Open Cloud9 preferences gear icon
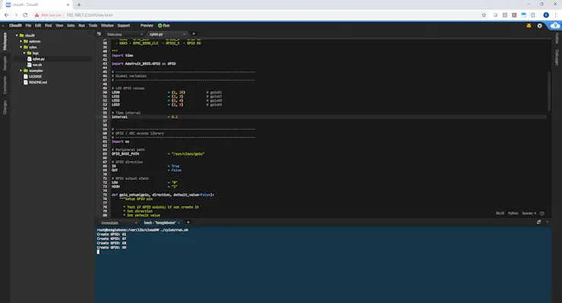This screenshot has height=303, width=562. coord(539,26)
